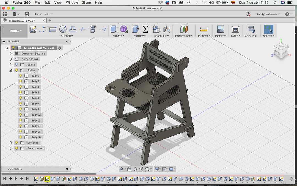This screenshot has width=297, height=186.
Task: Select the Rectangle sketch tool
Action: (x=53, y=29)
